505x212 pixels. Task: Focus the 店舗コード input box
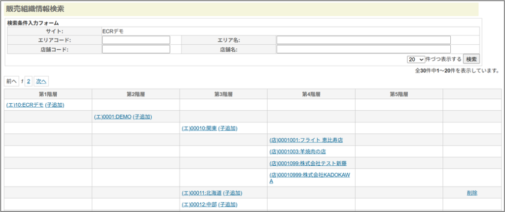(x=136, y=50)
